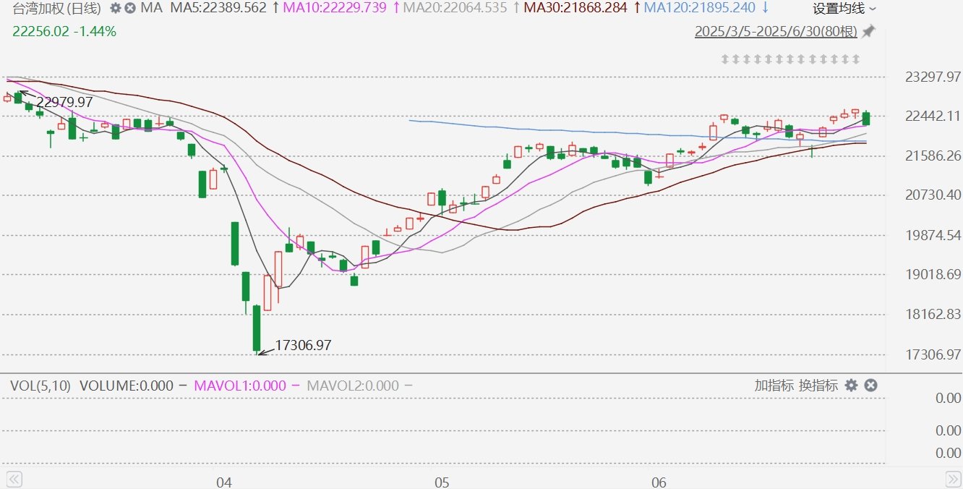This screenshot has width=963, height=489.
Task: Click the 22256.02 -1.44% price readout
Action: click(64, 31)
